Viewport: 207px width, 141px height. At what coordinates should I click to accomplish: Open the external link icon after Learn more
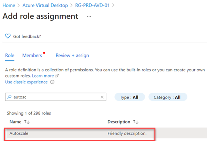tap(56, 76)
